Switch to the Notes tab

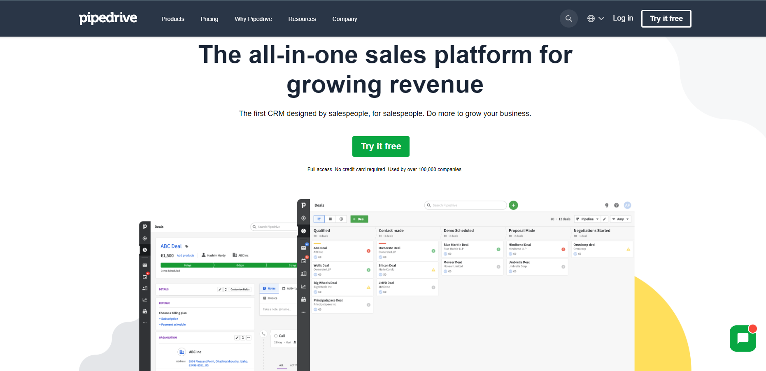point(269,288)
